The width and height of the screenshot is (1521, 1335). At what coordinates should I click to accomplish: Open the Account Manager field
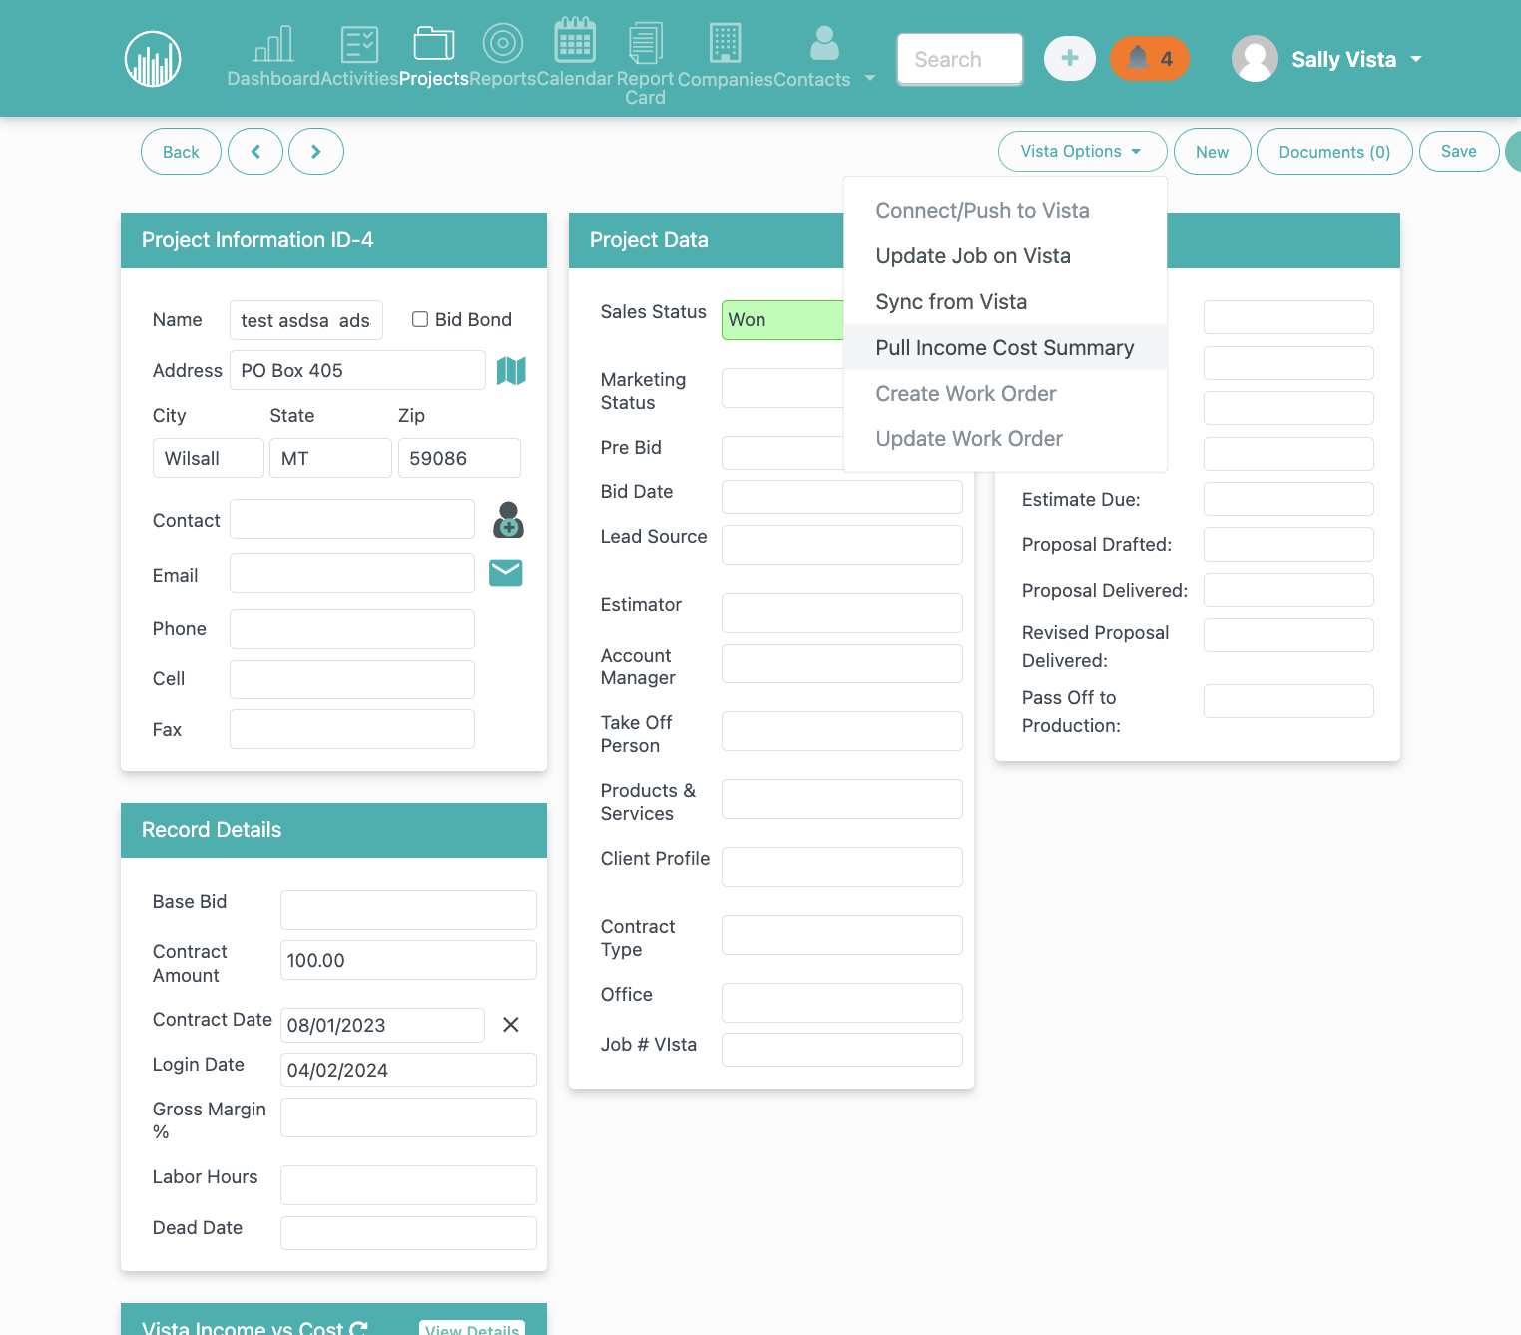(x=842, y=664)
